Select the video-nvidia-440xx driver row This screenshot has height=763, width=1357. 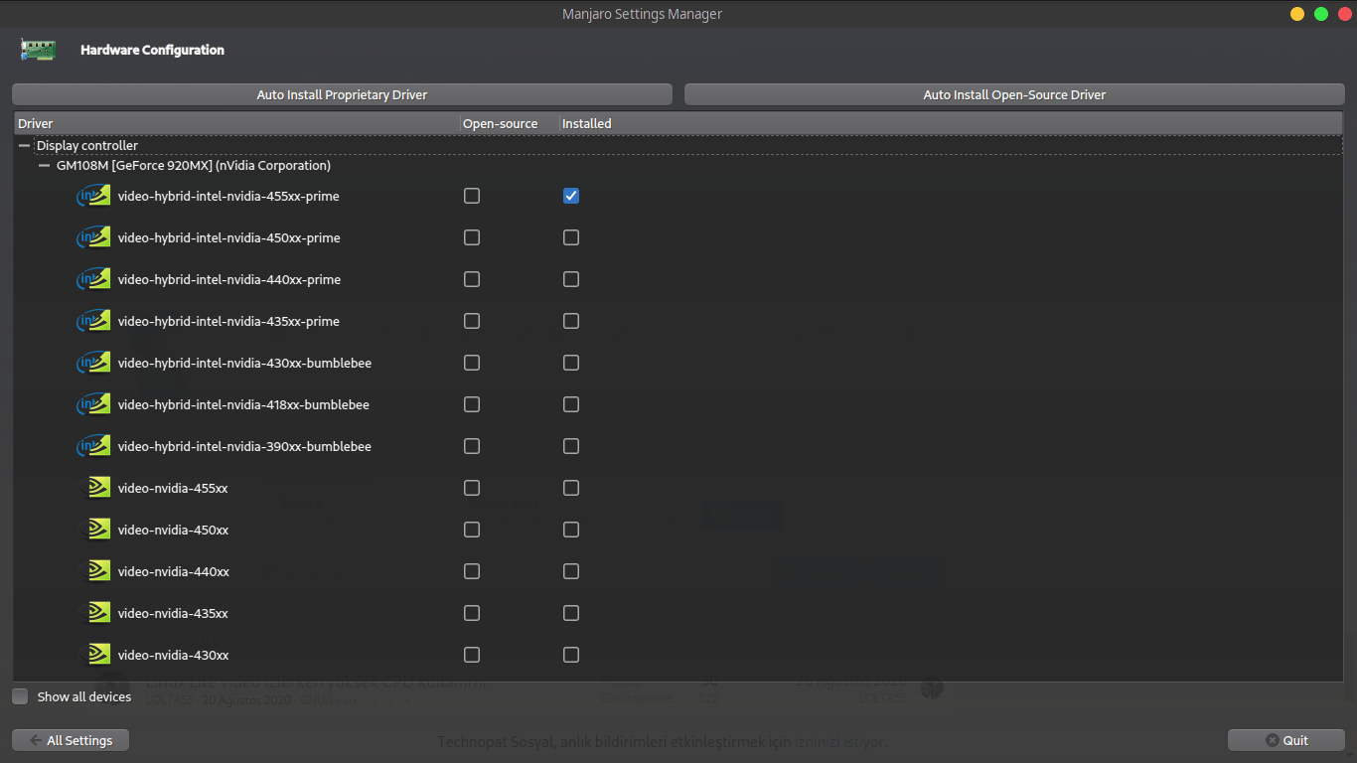pyautogui.click(x=678, y=571)
